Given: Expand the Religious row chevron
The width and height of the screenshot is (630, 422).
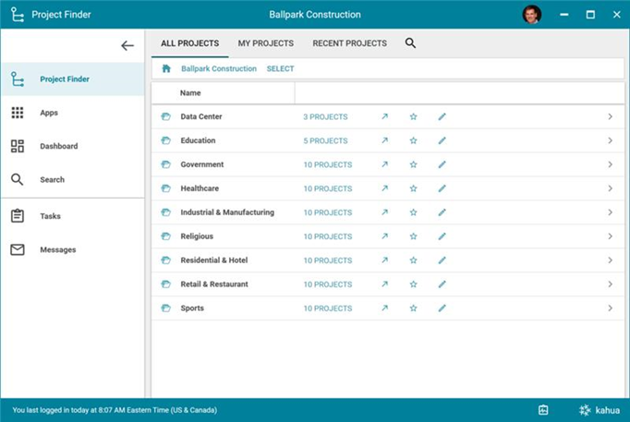Looking at the screenshot, I should (610, 236).
